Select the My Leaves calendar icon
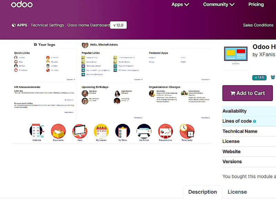The width and height of the screenshot is (276, 207). coord(101,131)
